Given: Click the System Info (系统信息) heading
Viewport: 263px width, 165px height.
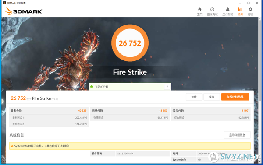Looking at the screenshot, I should (x=17, y=135).
